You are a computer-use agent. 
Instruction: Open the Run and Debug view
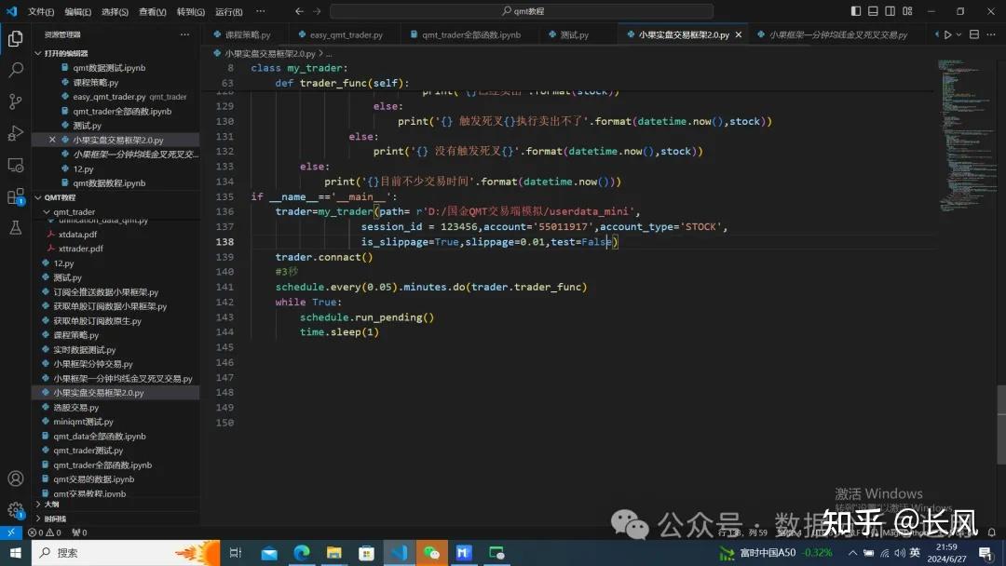(x=15, y=133)
